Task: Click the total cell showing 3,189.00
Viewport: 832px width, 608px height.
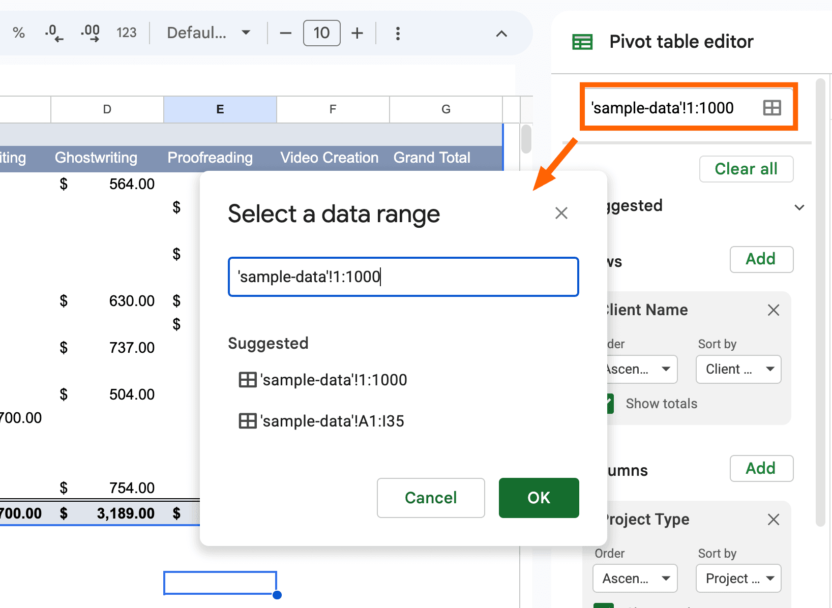Action: 107,513
